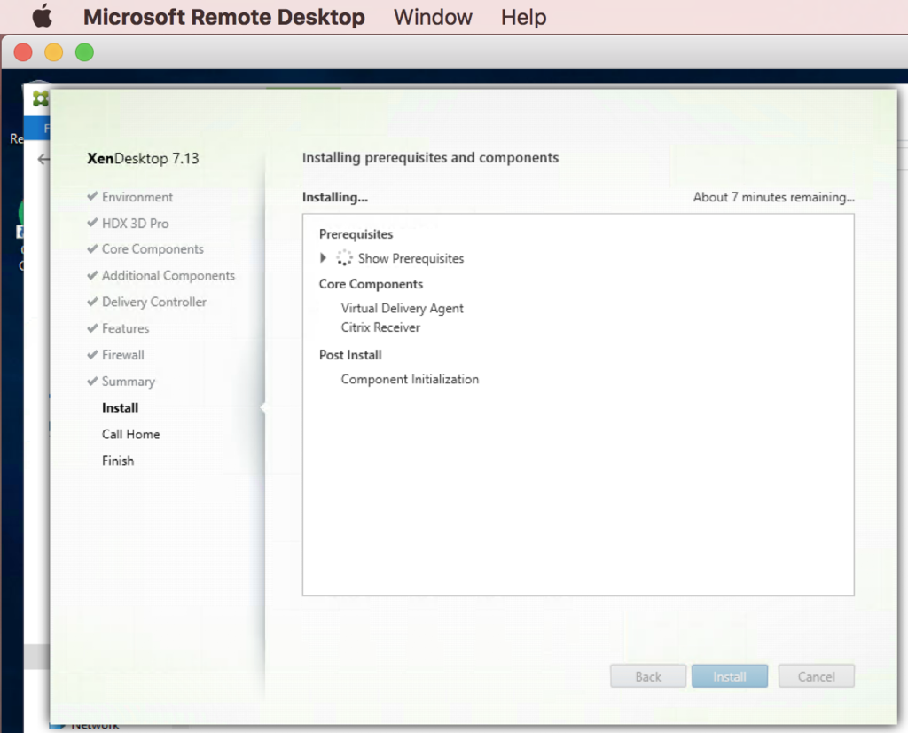This screenshot has height=733, width=908.
Task: Select the Summary step
Action: point(129,382)
